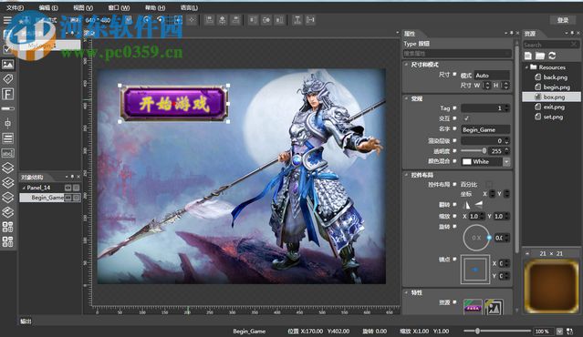Screen dimensions: 583x337
Task: Open the color blend White dropdown
Action: pyautogui.click(x=506, y=162)
